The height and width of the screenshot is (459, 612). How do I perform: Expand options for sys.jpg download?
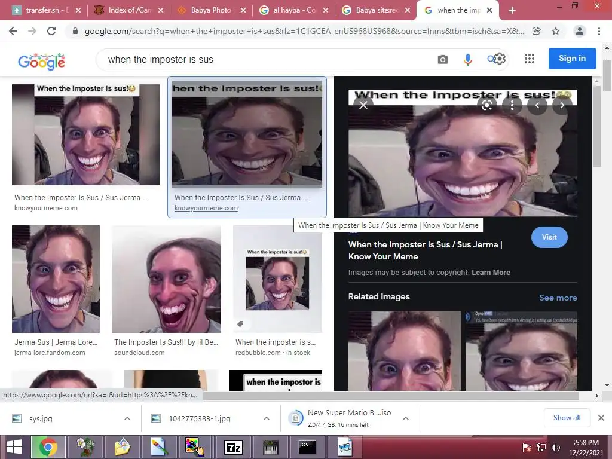pos(127,418)
